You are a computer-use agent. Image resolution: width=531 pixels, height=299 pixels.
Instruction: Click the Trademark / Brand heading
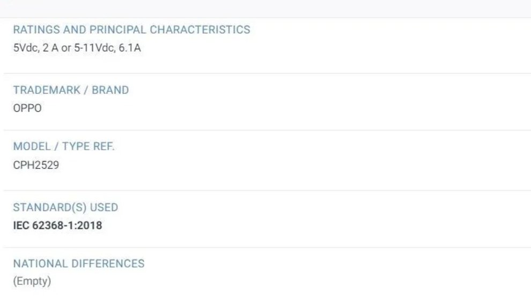pyautogui.click(x=71, y=90)
